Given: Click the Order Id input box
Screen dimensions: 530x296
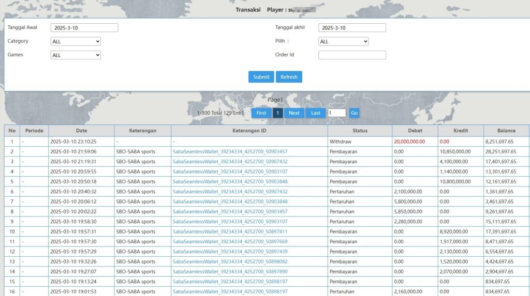Looking at the screenshot, I should pos(352,55).
